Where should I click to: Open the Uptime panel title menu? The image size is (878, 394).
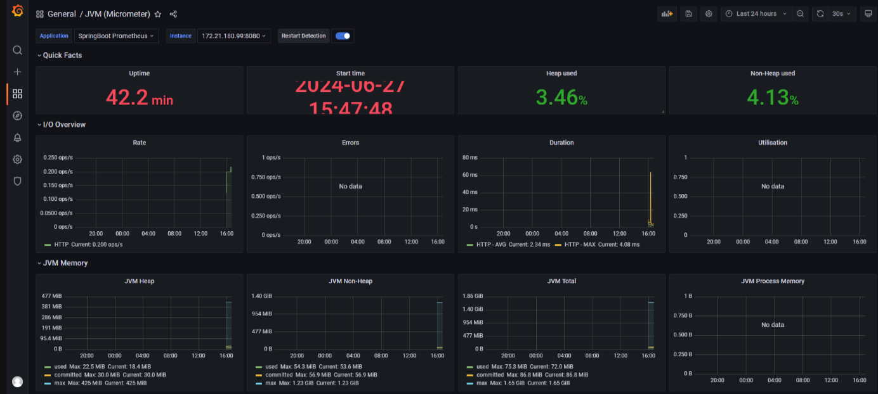pos(140,73)
